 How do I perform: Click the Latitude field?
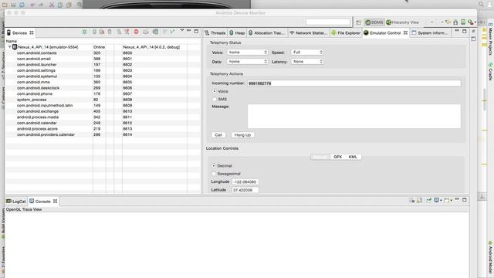pyautogui.click(x=245, y=190)
